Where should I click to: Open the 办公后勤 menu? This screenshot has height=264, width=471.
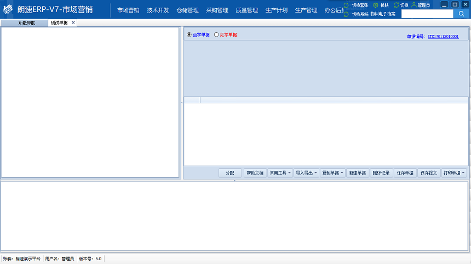pyautogui.click(x=334, y=10)
